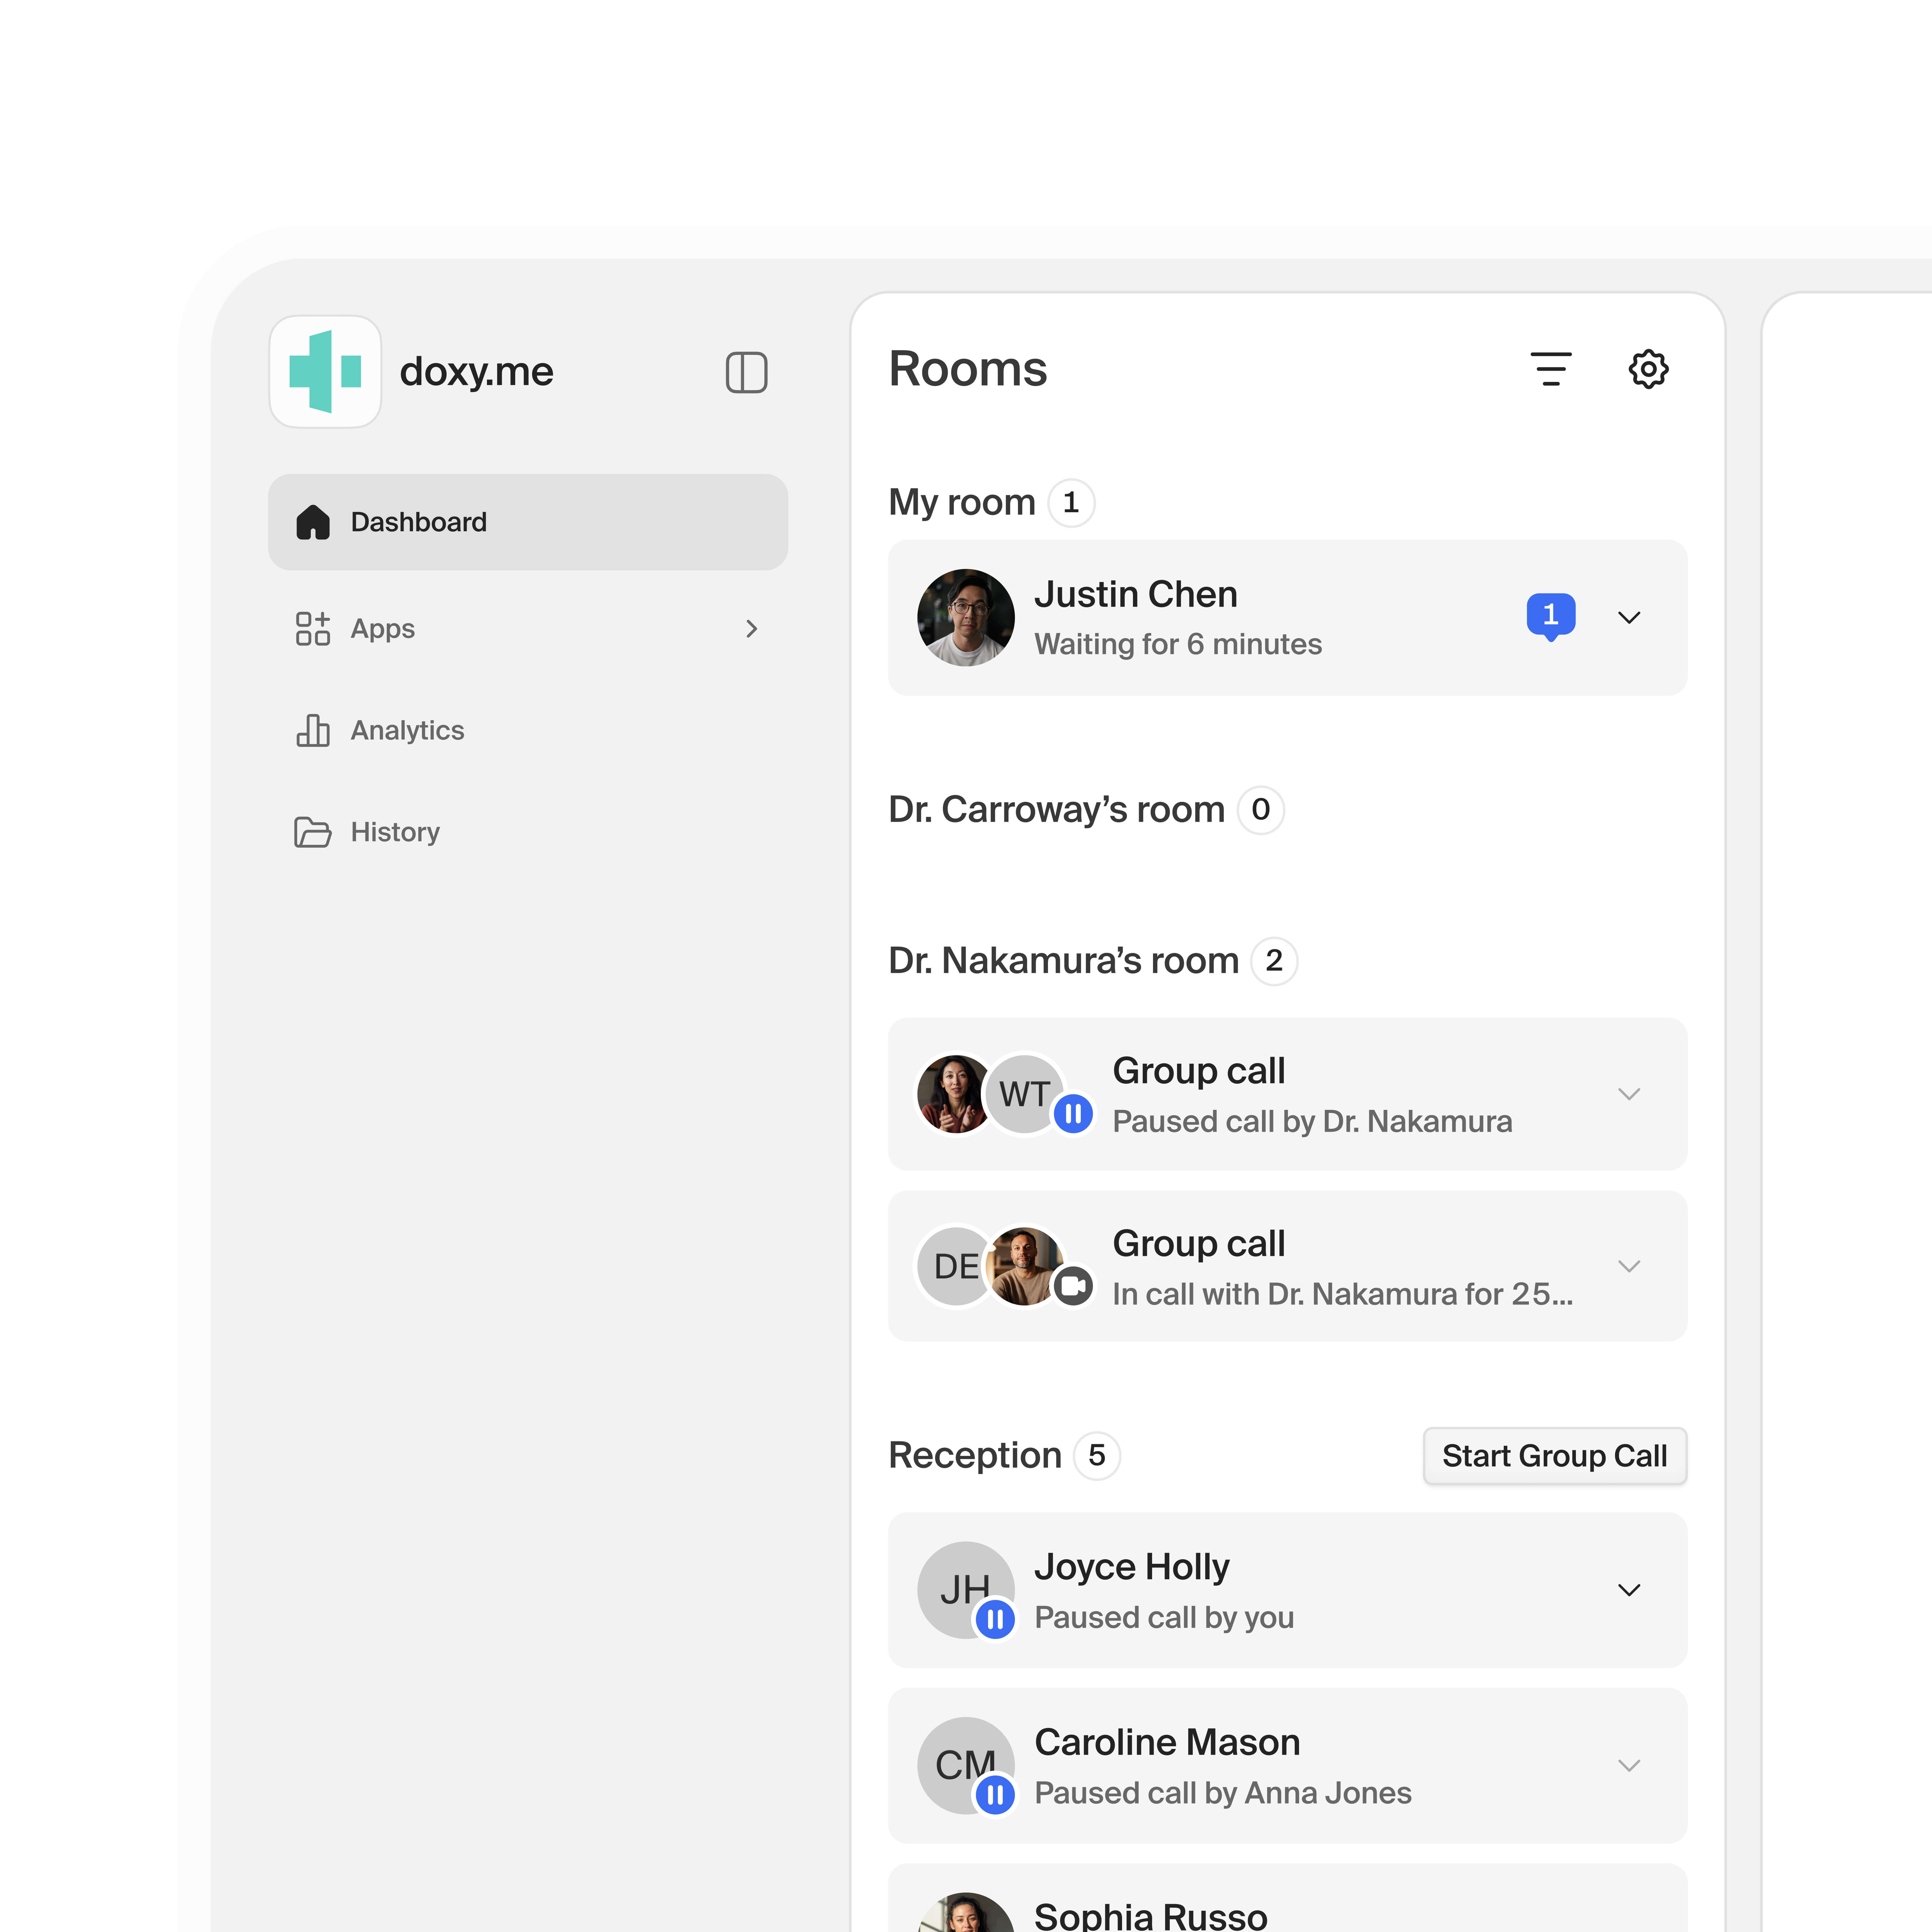This screenshot has width=1932, height=1932.
Task: Open the Apps menu item
Action: tap(528, 629)
